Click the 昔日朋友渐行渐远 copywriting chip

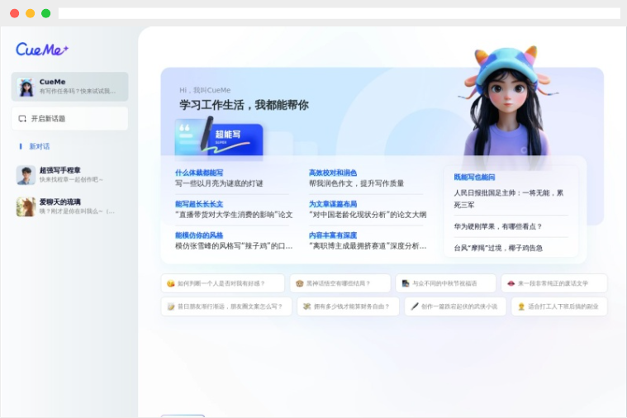(x=226, y=306)
